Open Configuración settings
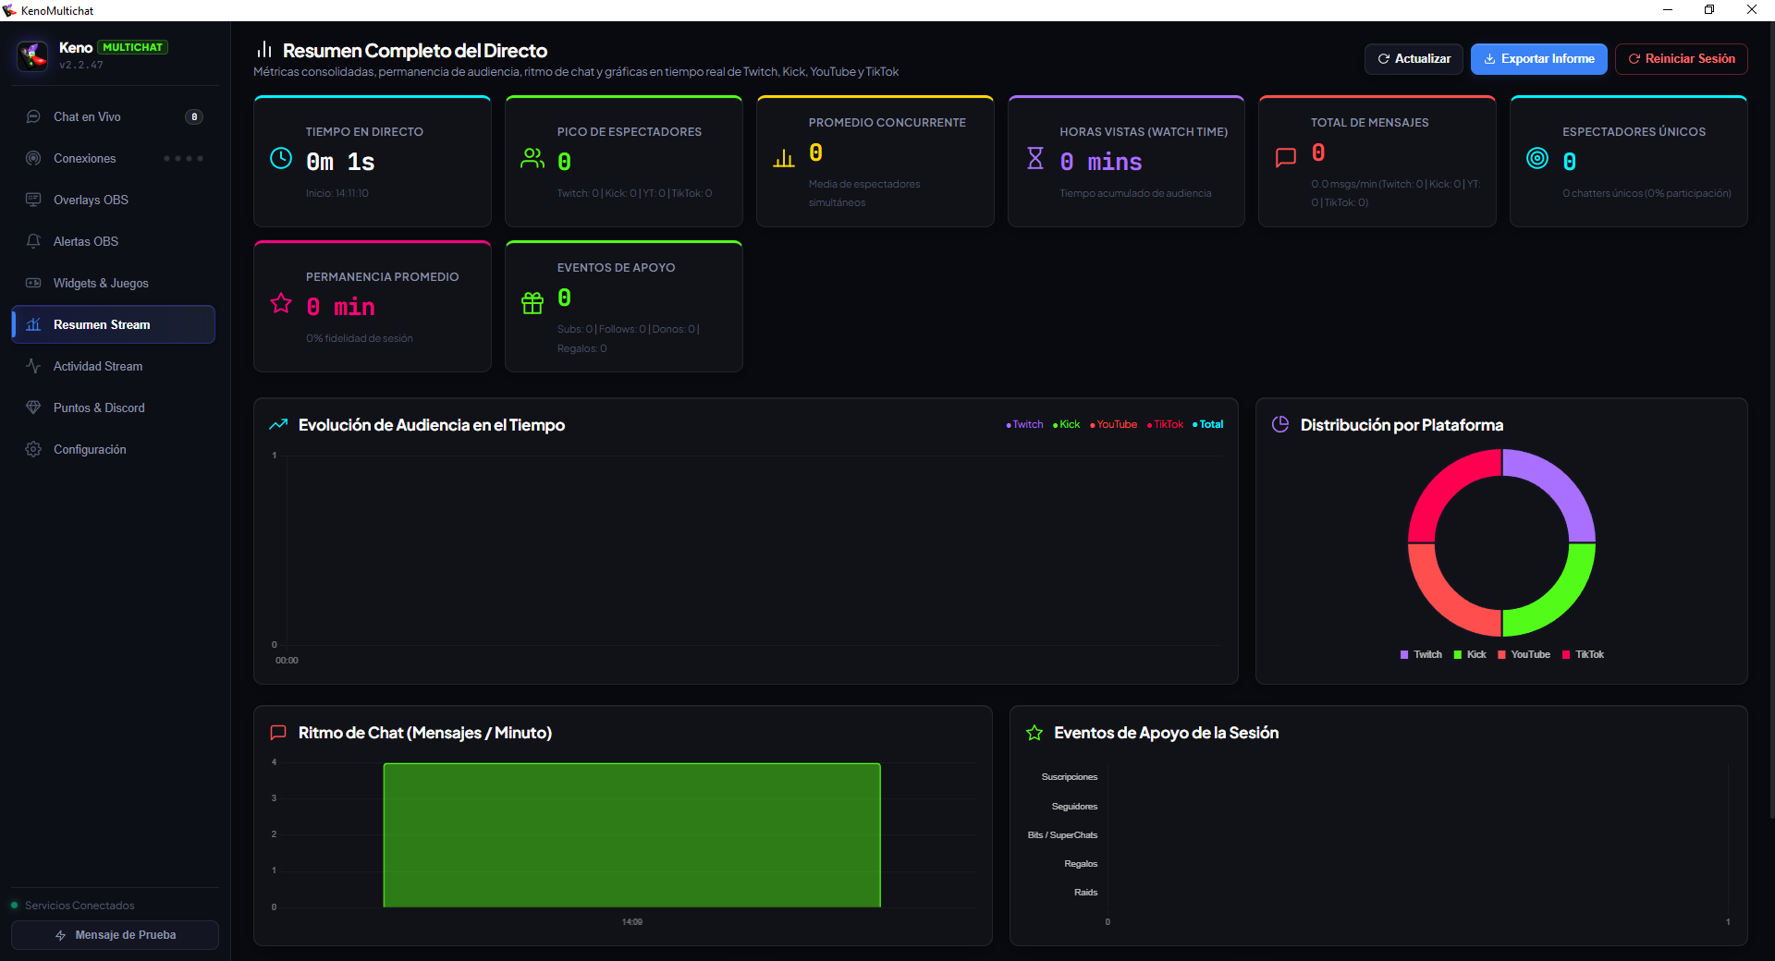Viewport: 1775px width, 961px height. (114, 449)
